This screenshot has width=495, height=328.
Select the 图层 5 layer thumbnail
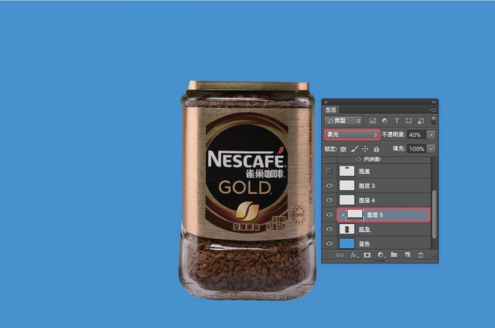coord(355,215)
